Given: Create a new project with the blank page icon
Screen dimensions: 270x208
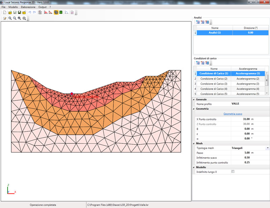Looking at the screenshot, I should pos(5,13).
